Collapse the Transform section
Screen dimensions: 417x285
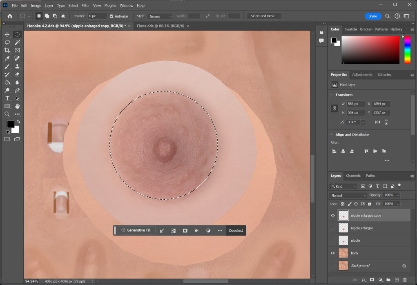331,95
